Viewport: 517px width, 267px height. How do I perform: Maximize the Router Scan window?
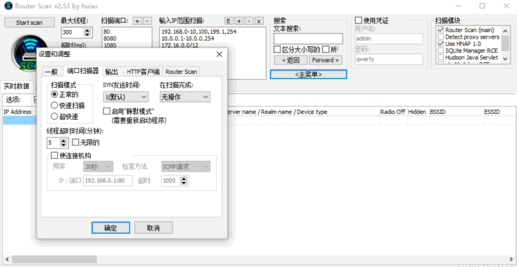coord(482,6)
